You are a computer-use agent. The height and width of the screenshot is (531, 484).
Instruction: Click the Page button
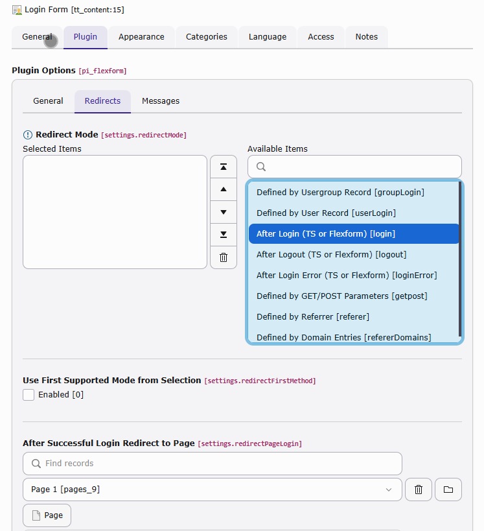(47, 515)
